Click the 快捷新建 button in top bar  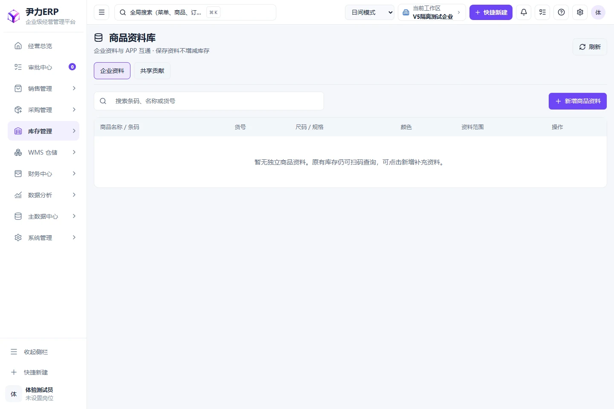tap(491, 12)
